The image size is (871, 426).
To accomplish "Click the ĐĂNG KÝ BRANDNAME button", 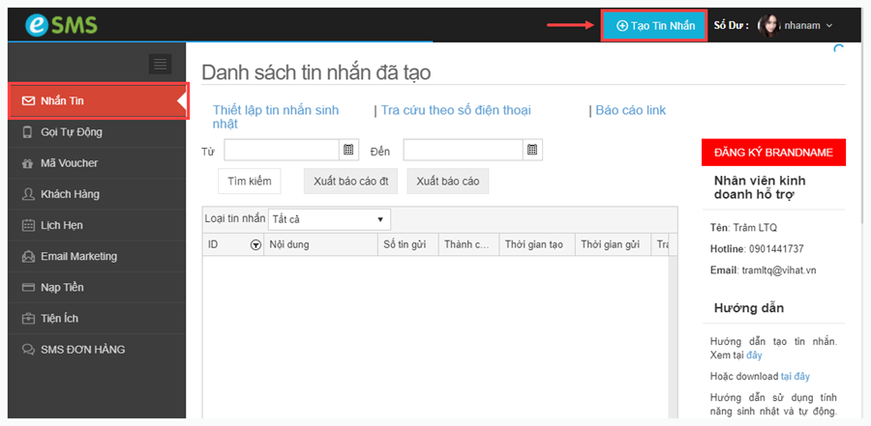I will [773, 153].
